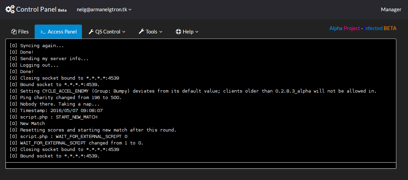Click the Infected BETA text
This screenshot has width=408, height=180.
pyautogui.click(x=380, y=28)
